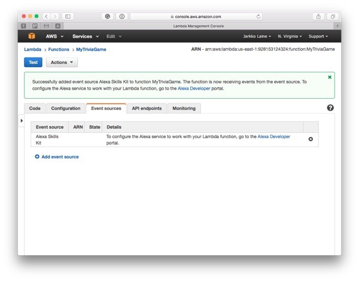Click the Safari address bar
This screenshot has height=281, width=359.
(x=196, y=17)
